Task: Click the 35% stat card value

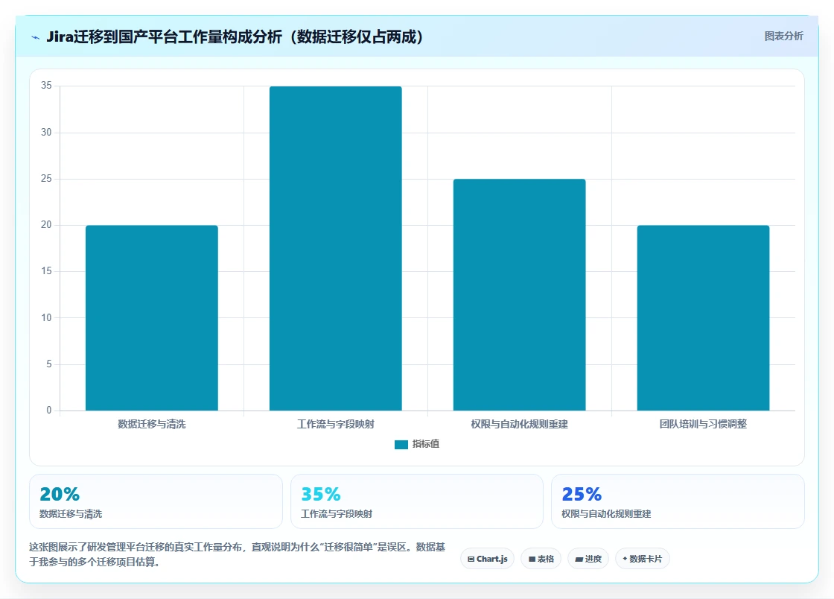Action: (x=321, y=494)
